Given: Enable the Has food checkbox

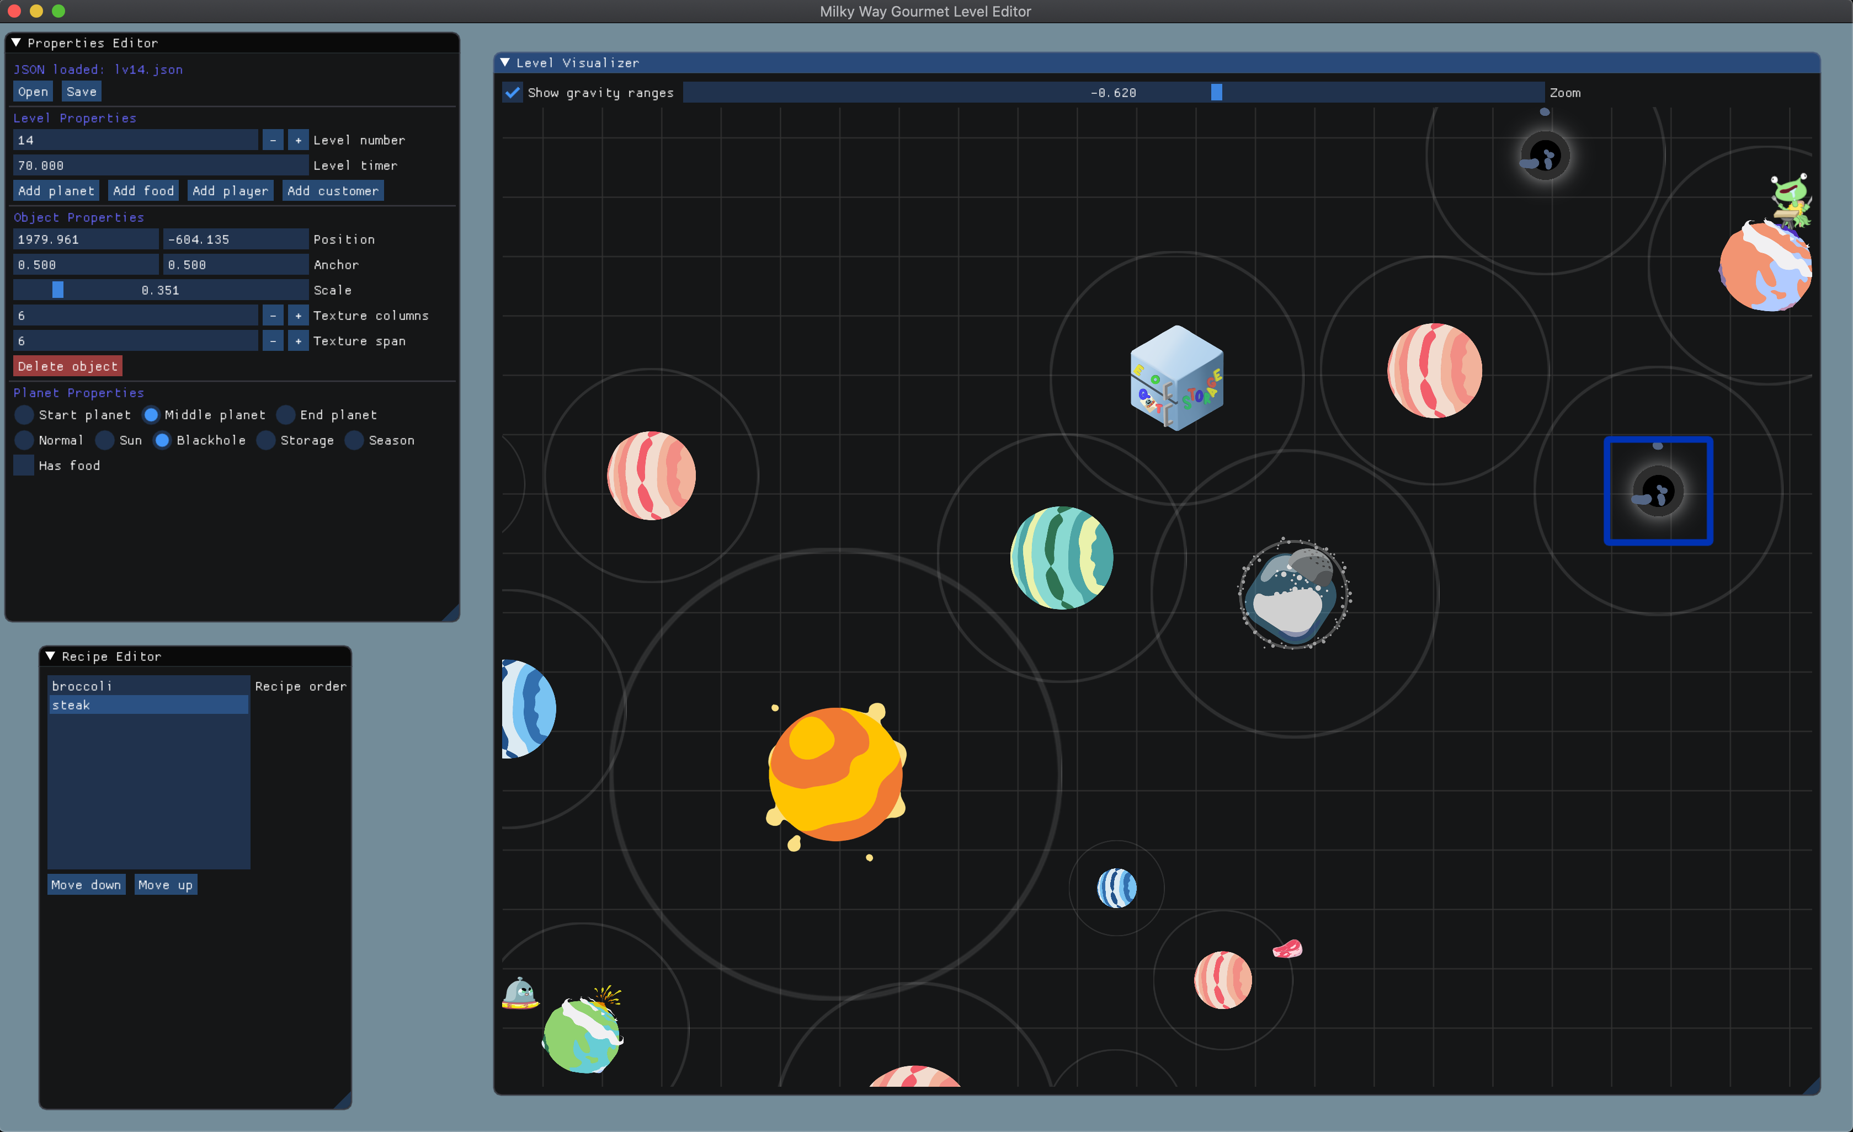Looking at the screenshot, I should 24,466.
